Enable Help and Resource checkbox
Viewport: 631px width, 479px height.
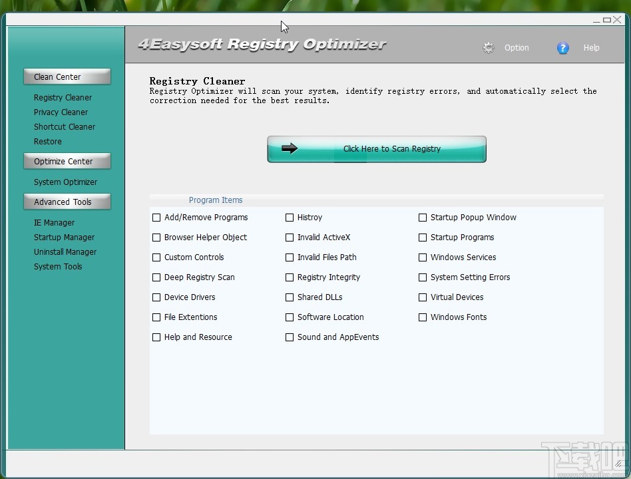coord(156,337)
